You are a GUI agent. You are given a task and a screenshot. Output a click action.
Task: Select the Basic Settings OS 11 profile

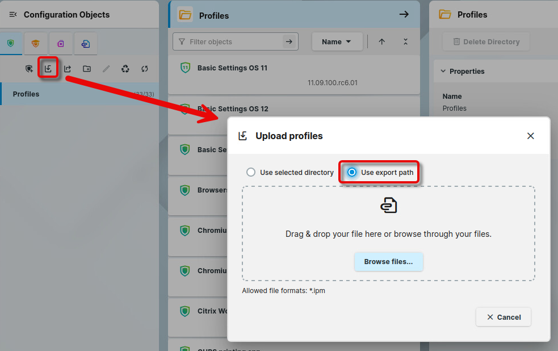(x=232, y=68)
